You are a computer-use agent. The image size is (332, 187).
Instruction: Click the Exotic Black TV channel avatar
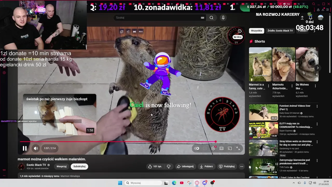[21, 166]
